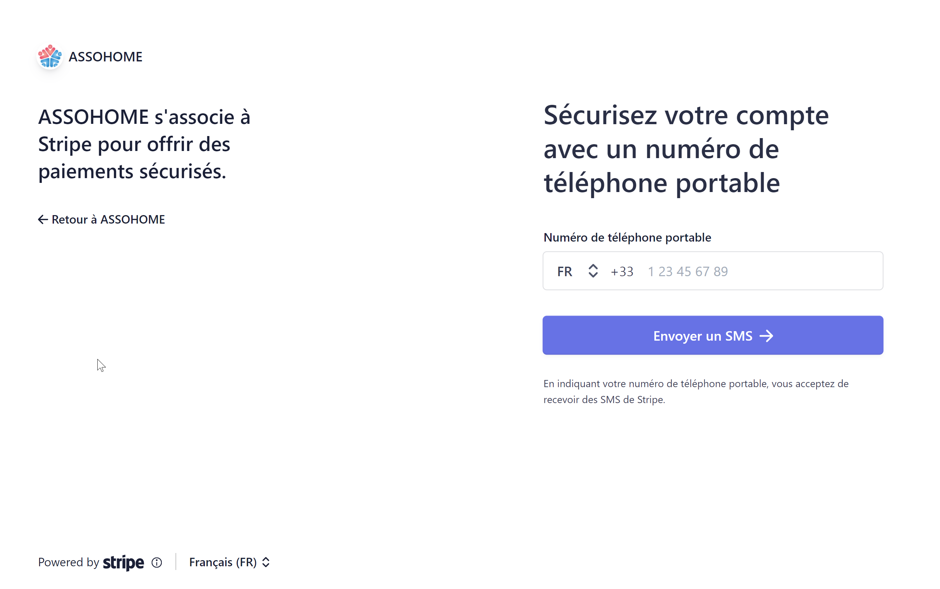Viewport: 940px width, 589px height.
Task: Open the info icon next to Stripe
Action: pyautogui.click(x=156, y=563)
